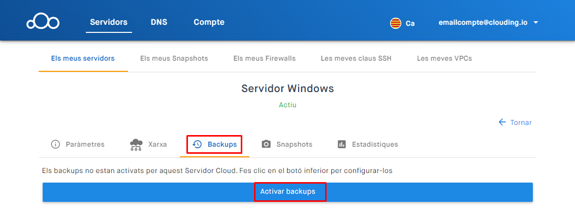575x216 pixels.
Task: Select the Servidors menu item
Action: click(109, 22)
